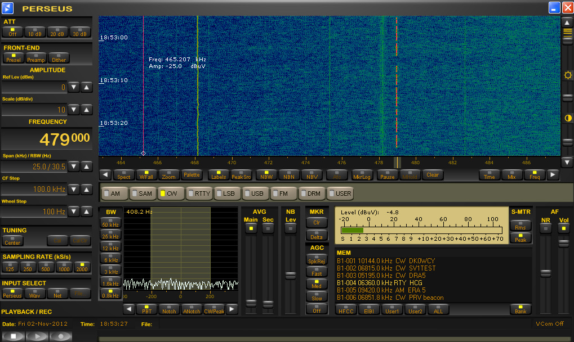Image resolution: width=574 pixels, height=342 pixels.
Task: Enable the Preamp front-end toggle
Action: 36,58
